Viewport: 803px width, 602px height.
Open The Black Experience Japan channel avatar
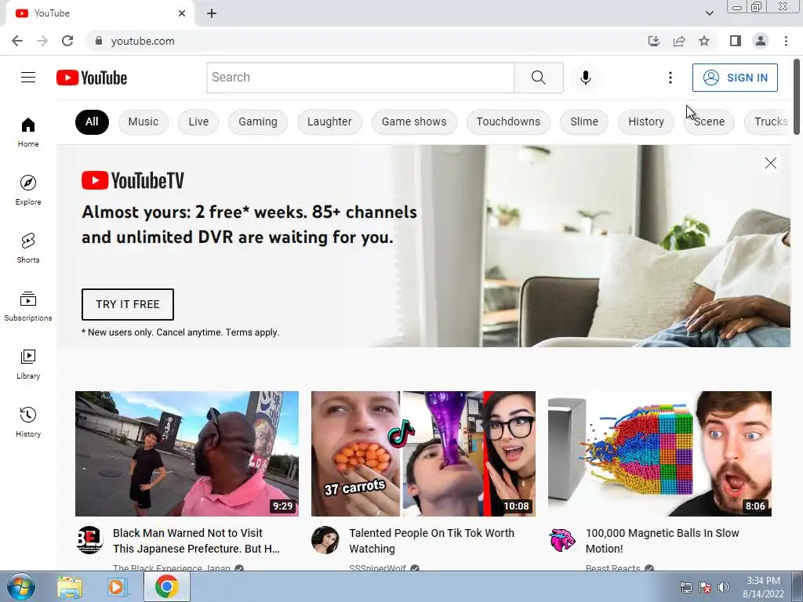click(x=89, y=540)
